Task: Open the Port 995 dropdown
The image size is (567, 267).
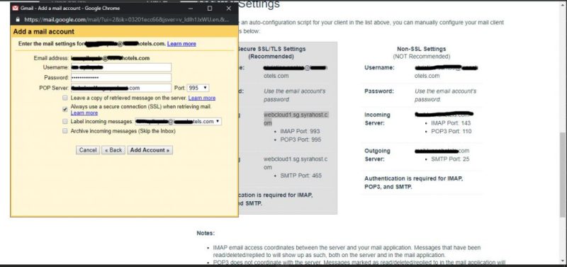Action: tap(198, 88)
